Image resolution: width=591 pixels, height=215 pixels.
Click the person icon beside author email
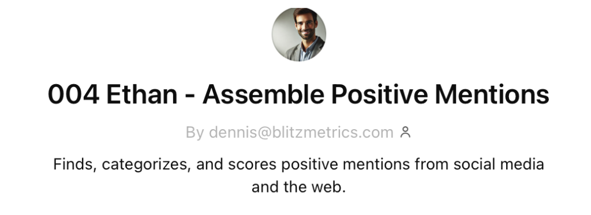click(405, 132)
